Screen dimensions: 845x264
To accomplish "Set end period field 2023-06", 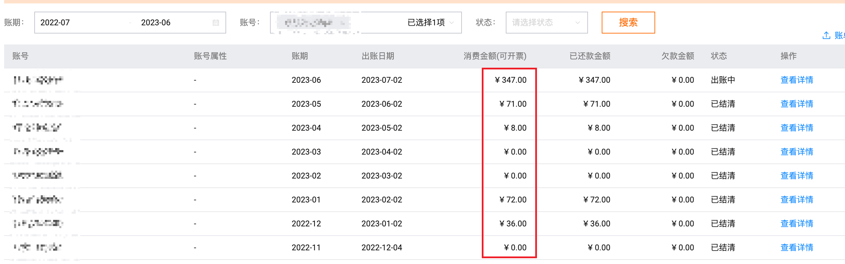I will click(156, 23).
